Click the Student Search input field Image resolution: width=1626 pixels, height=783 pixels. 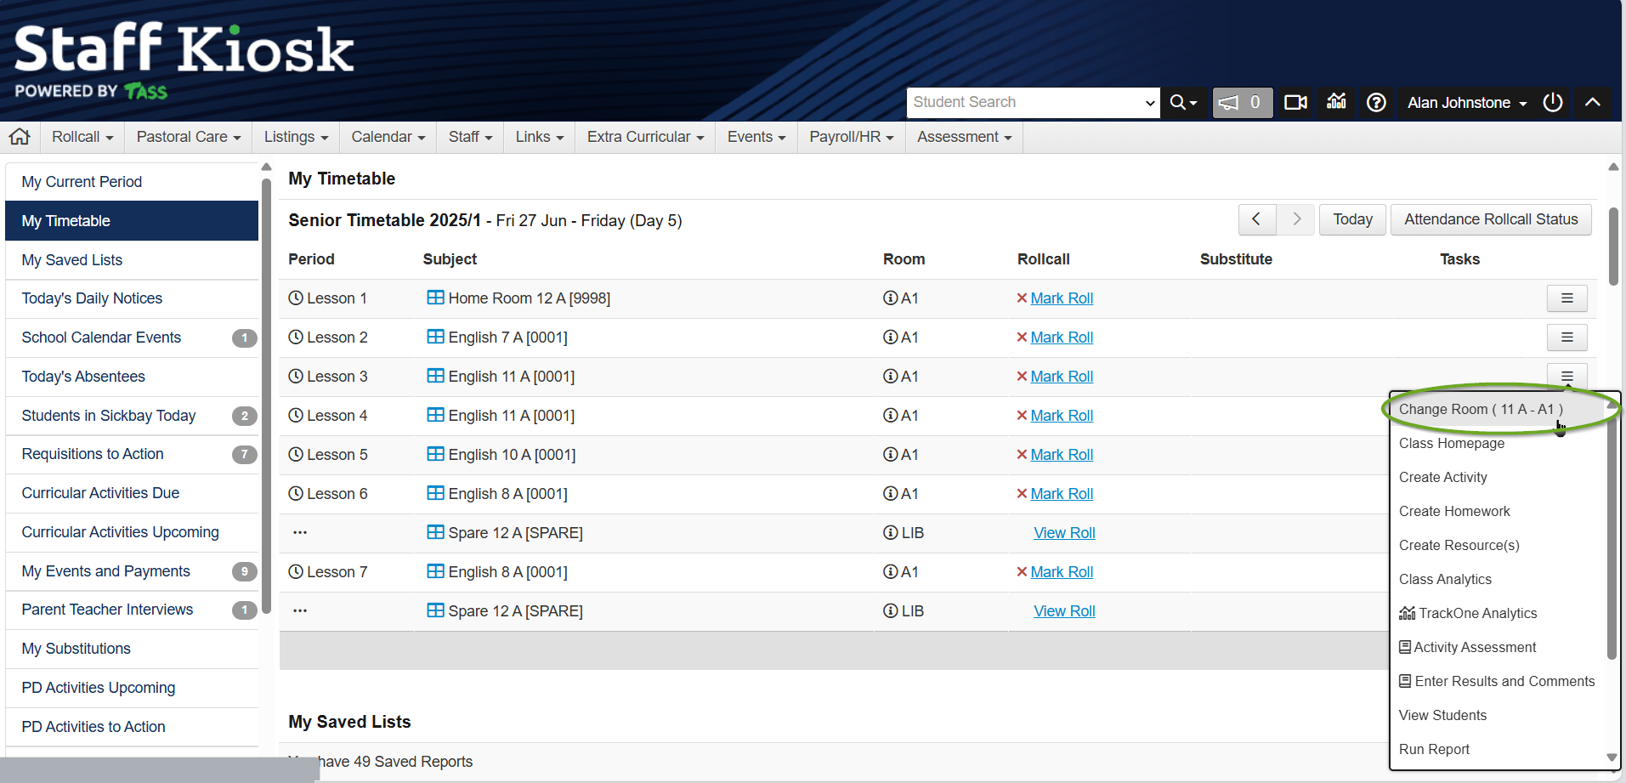point(1024,103)
